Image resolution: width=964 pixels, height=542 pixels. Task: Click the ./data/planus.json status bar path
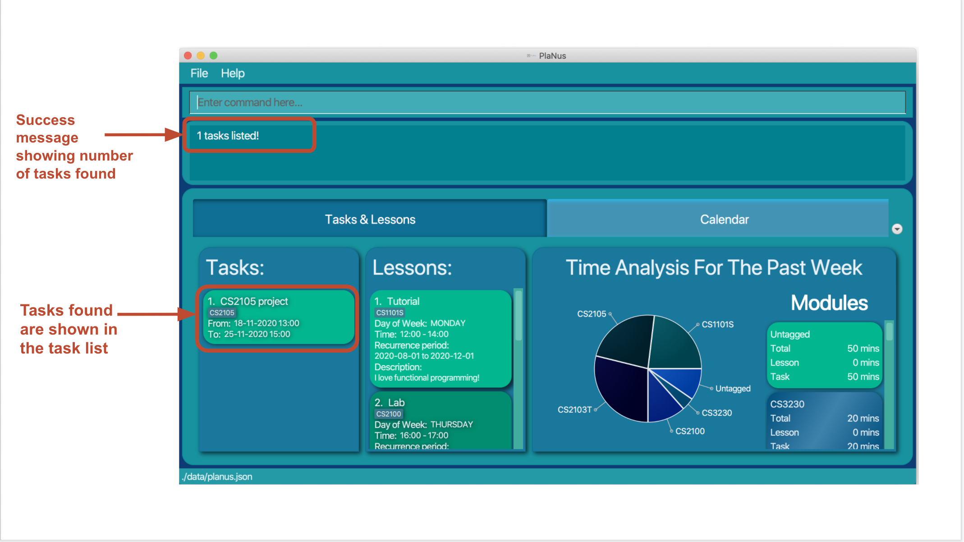pos(217,477)
